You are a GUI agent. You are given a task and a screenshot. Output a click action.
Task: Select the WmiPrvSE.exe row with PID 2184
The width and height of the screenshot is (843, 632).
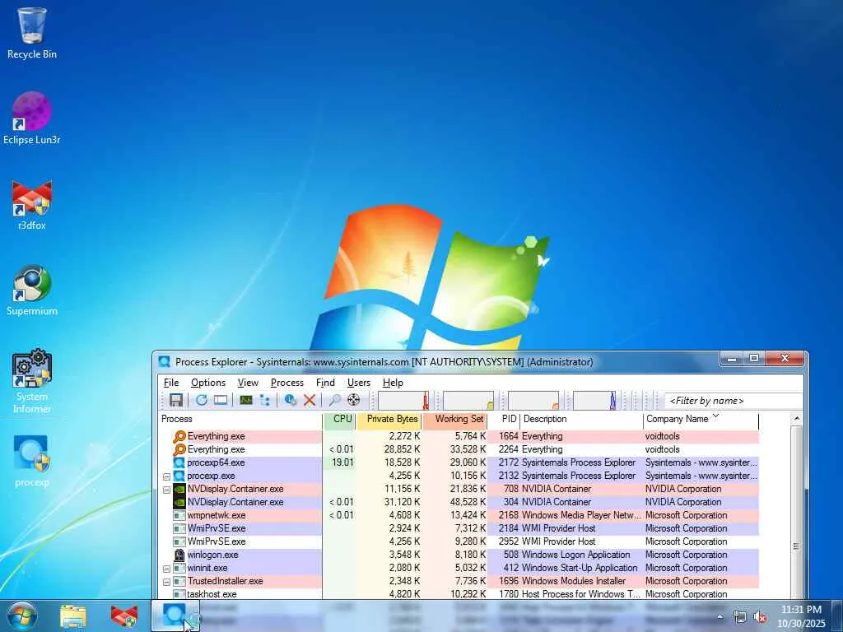459,528
